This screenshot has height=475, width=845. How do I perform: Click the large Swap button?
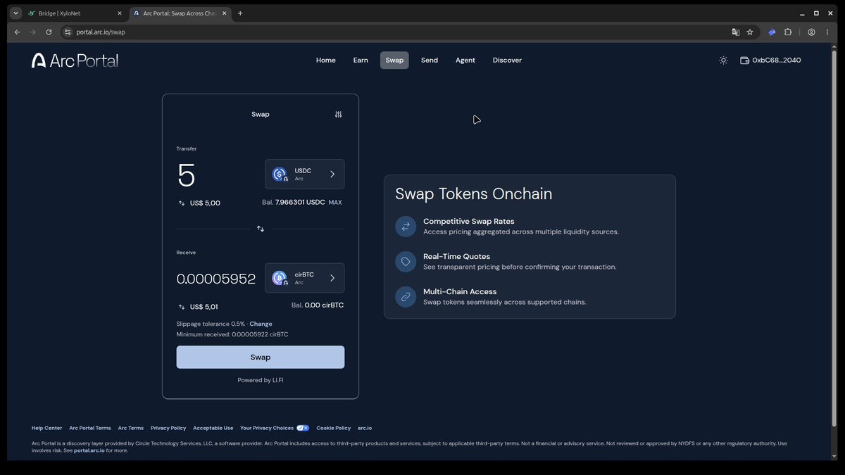tap(261, 357)
